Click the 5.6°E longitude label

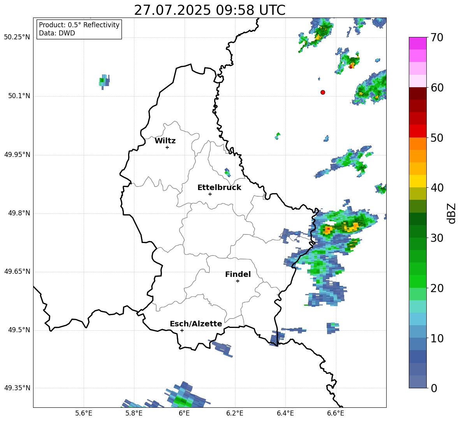point(84,413)
